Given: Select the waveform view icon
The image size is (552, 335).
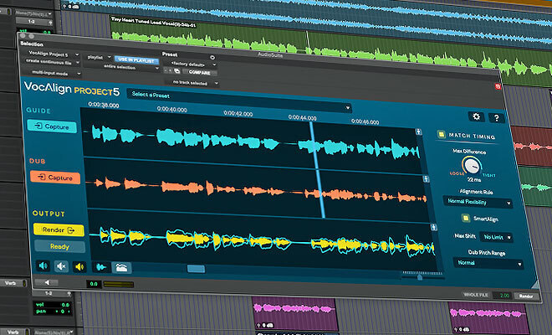Looking at the screenshot, I should pyautogui.click(x=100, y=267).
